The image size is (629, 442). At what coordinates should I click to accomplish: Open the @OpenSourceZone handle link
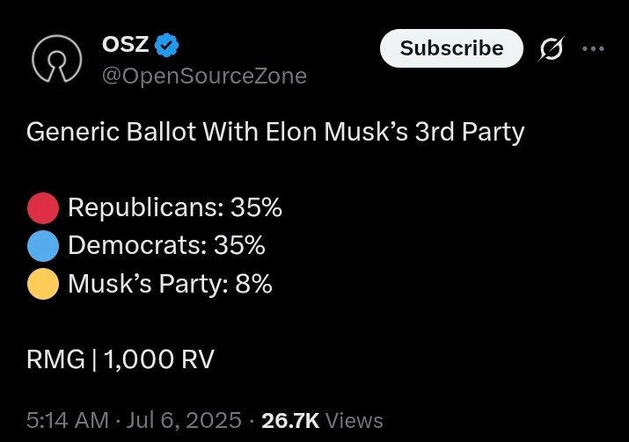[x=204, y=76]
